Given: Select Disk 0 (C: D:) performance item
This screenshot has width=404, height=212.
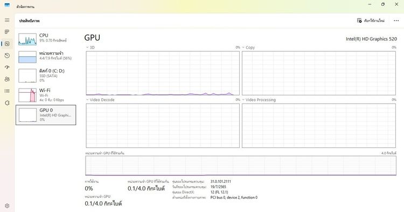Looking at the screenshot, I should pos(46,76).
